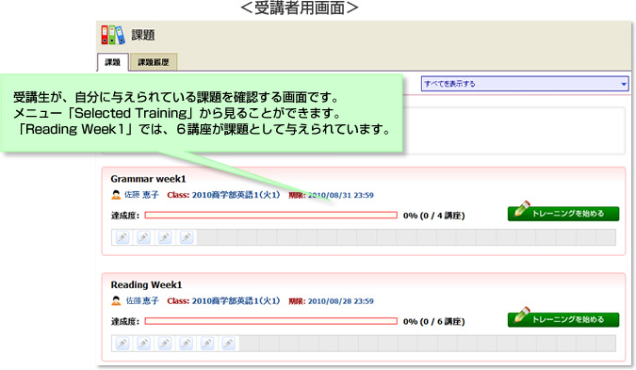Open class link 2010商学部英語1(火1) in Reading Week1
This screenshot has height=370, width=636.
236,301
